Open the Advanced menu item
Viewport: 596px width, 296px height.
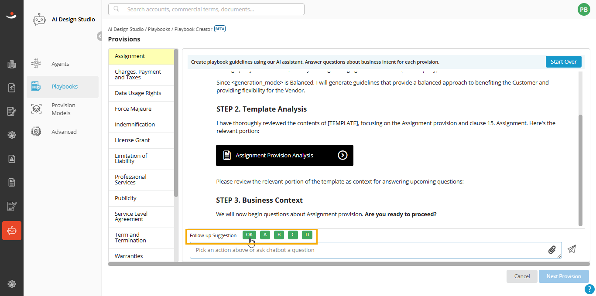(62, 132)
